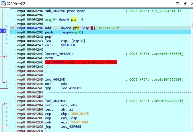Click ecx, ebx operands of xor
Image resolution: width=193 pixels, height=132 pixels.
pyautogui.click(x=69, y=105)
